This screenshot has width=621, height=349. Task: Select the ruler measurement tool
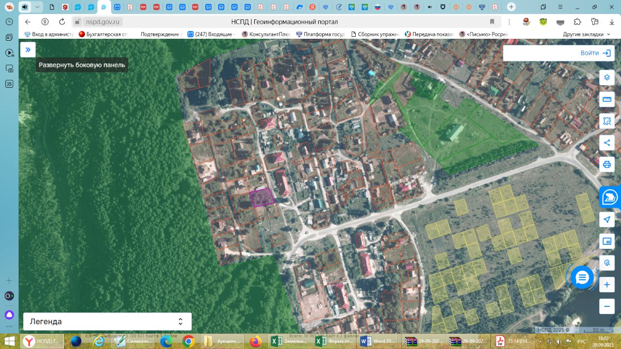(x=606, y=99)
